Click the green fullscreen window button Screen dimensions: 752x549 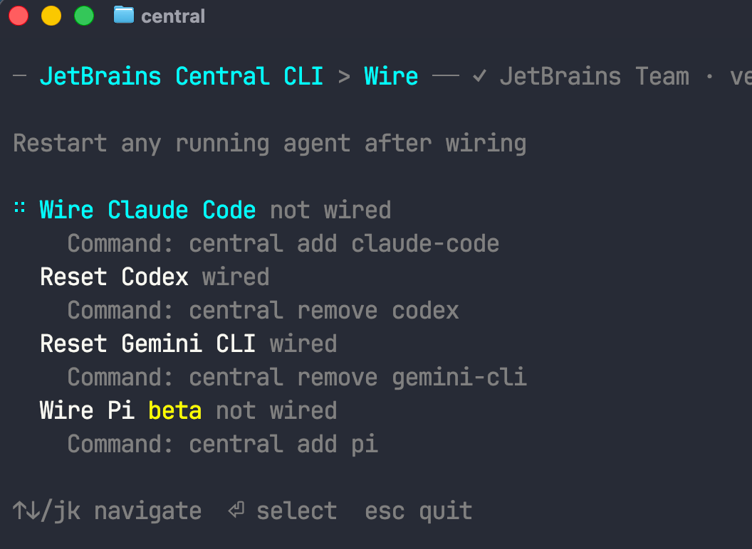84,16
